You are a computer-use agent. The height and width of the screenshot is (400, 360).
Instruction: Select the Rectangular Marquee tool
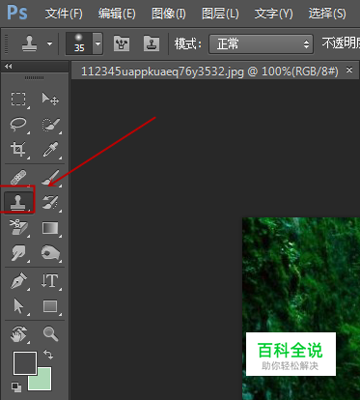click(18, 99)
